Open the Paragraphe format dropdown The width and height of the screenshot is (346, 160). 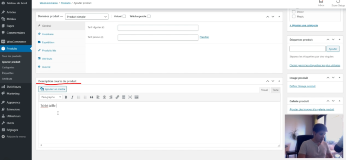[x=51, y=97]
